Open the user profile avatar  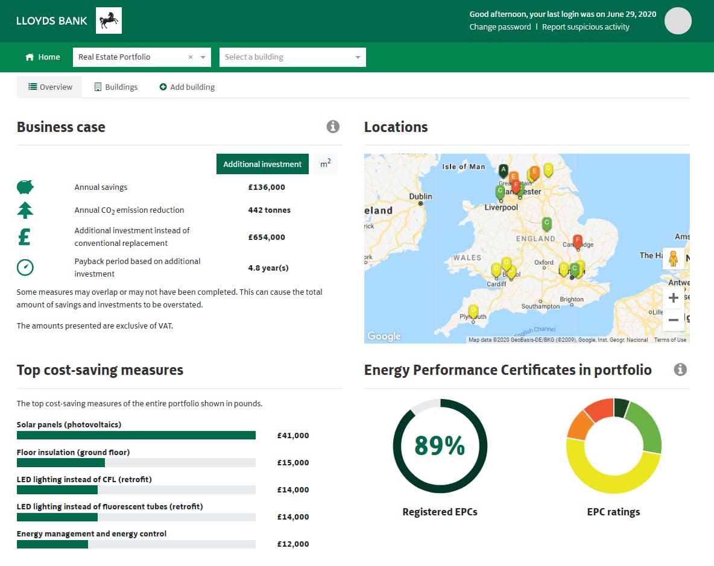point(678,21)
